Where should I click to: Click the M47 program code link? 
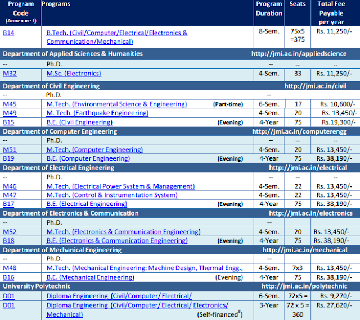[10, 195]
